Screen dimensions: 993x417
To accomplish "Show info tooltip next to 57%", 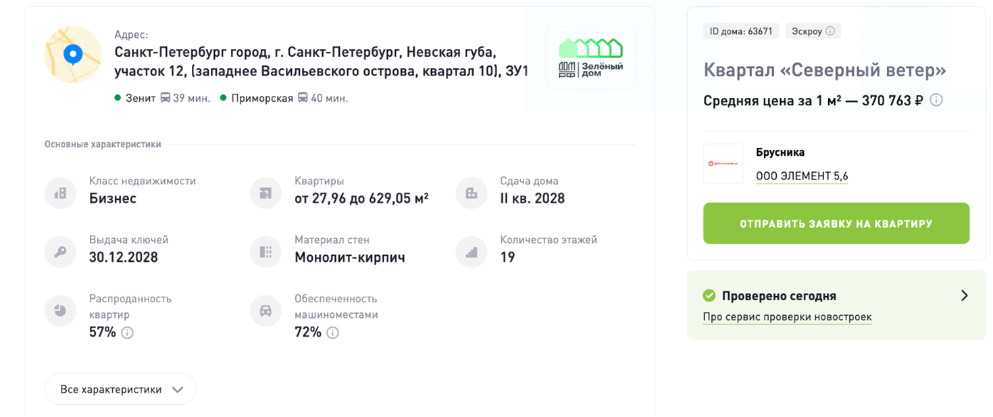I will (127, 333).
